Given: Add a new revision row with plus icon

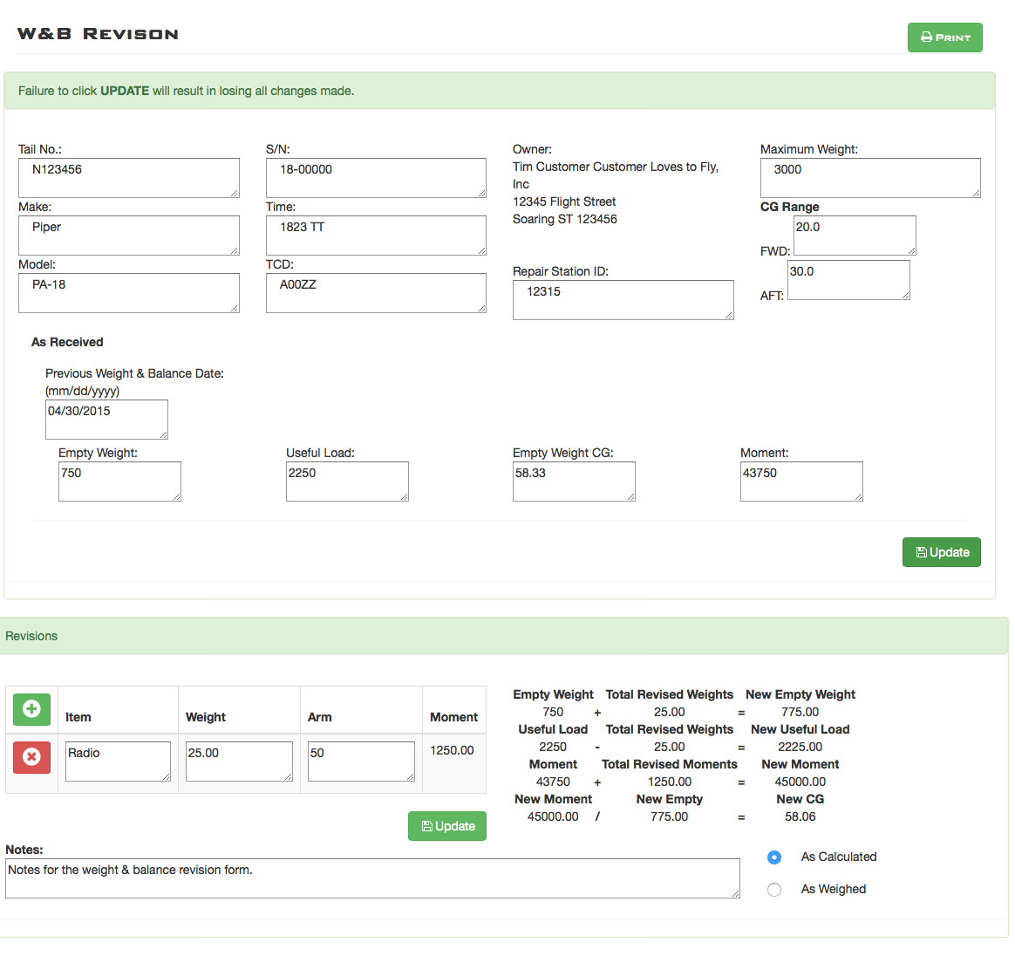Looking at the screenshot, I should [x=31, y=709].
